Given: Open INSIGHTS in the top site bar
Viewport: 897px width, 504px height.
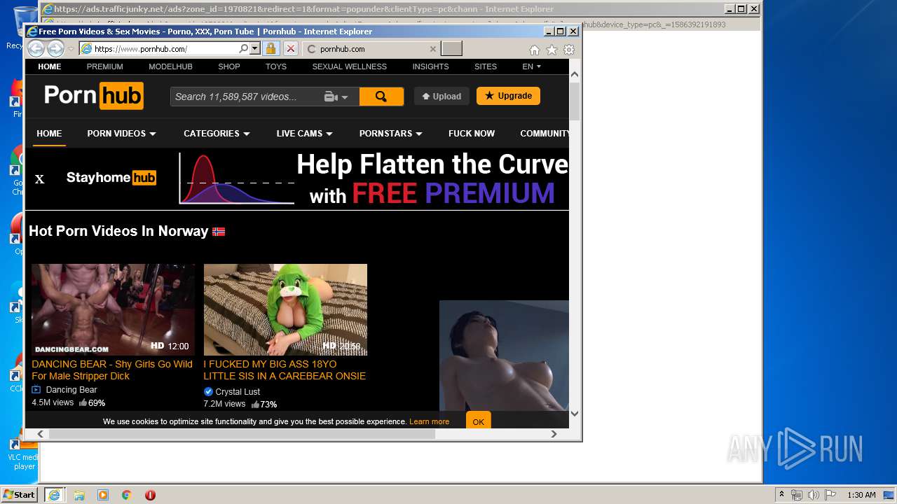Looking at the screenshot, I should click(x=430, y=66).
